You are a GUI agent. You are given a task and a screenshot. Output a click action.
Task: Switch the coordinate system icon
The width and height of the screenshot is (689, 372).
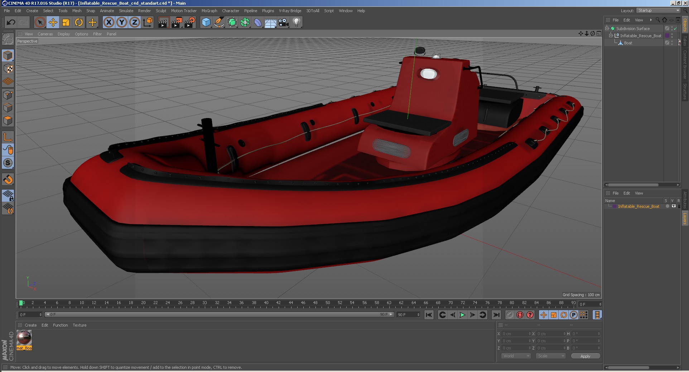click(148, 23)
